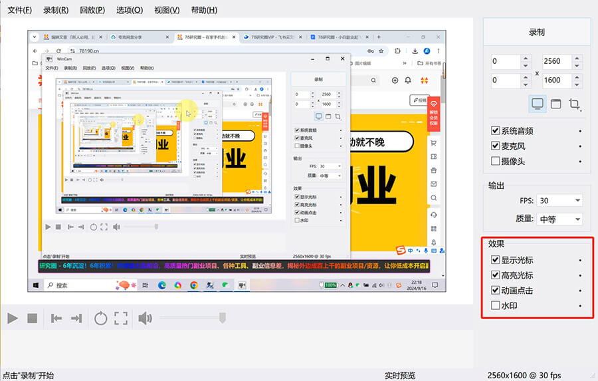Open the FPS dropdown showing 30
This screenshot has width=598, height=381.
[x=559, y=200]
